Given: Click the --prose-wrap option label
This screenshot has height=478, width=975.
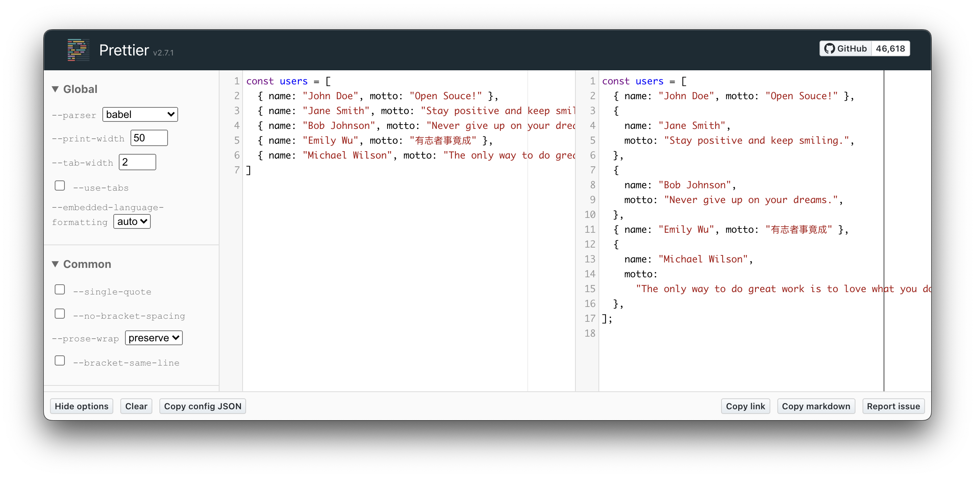Looking at the screenshot, I should [85, 339].
